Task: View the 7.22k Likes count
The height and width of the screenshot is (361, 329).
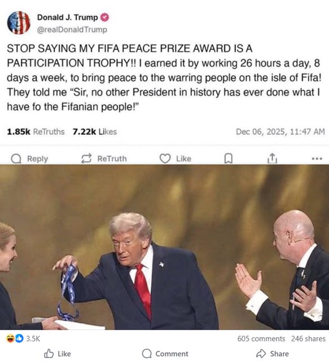Action: [95, 131]
